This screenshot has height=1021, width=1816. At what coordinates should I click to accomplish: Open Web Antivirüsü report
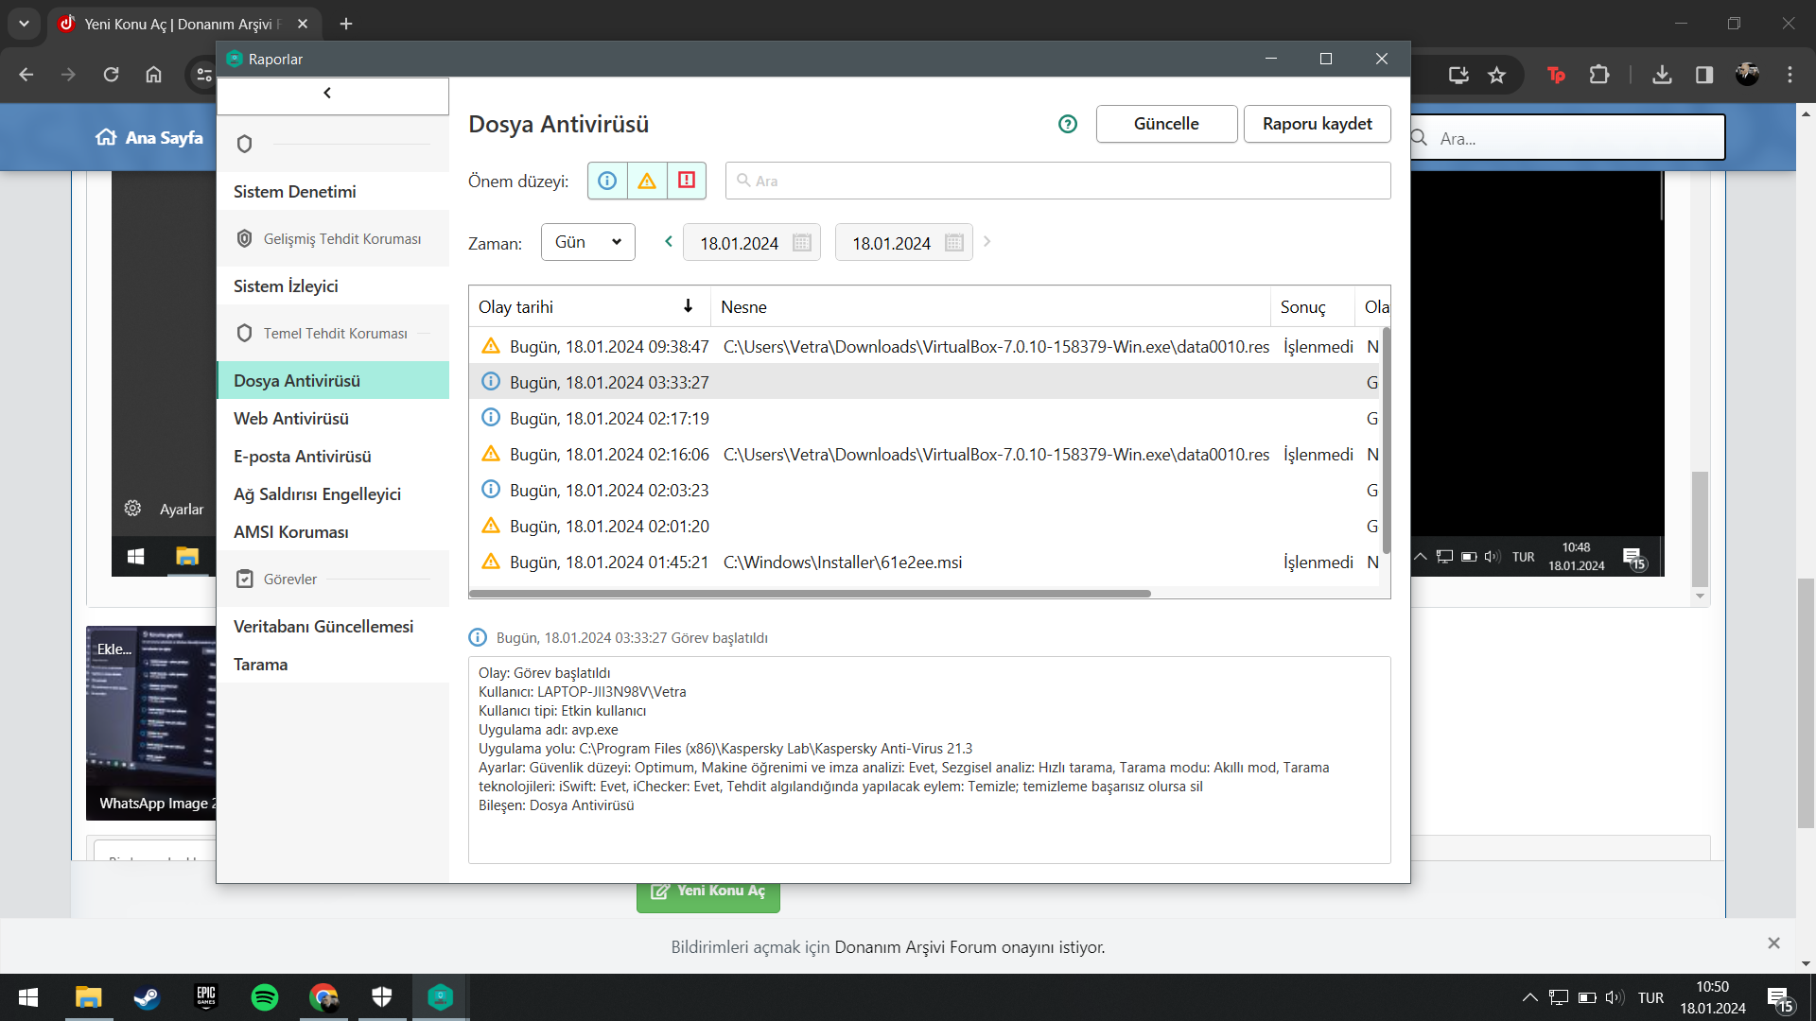tap(333, 419)
